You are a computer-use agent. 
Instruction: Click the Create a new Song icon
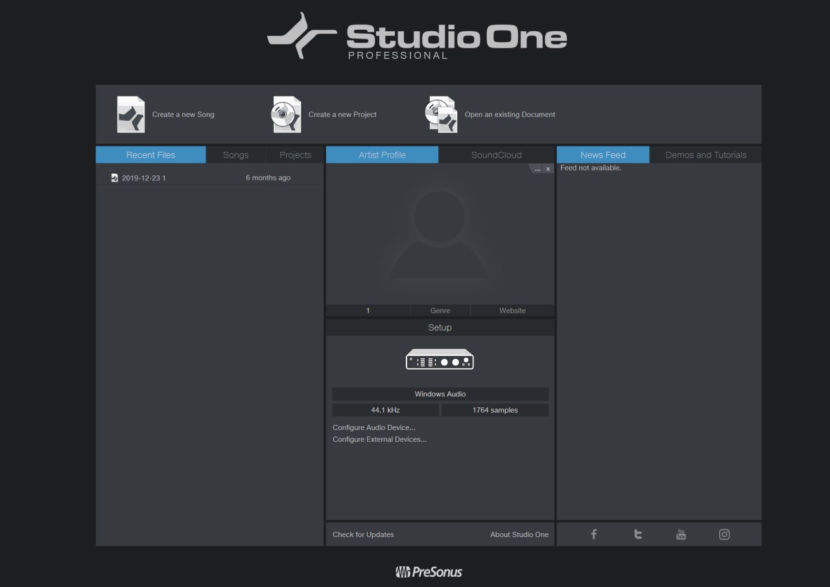pos(131,114)
